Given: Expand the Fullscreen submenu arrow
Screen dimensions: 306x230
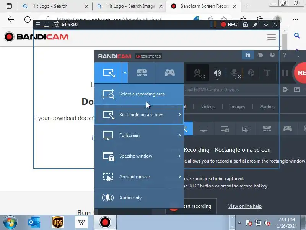Looking at the screenshot, I should point(180,135).
